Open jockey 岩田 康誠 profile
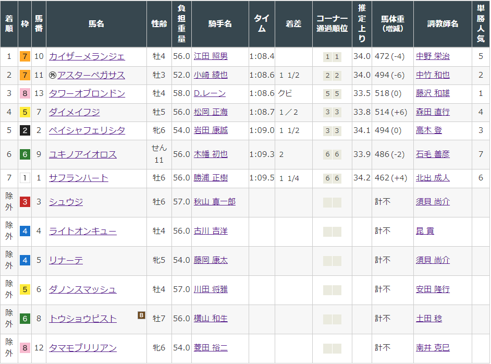Screen dimensions: 491x364 211,130
